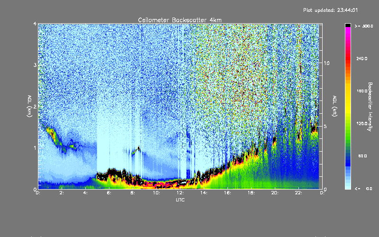Click the 10 tick on kft axis
379x237 pixels.
click(x=326, y=63)
